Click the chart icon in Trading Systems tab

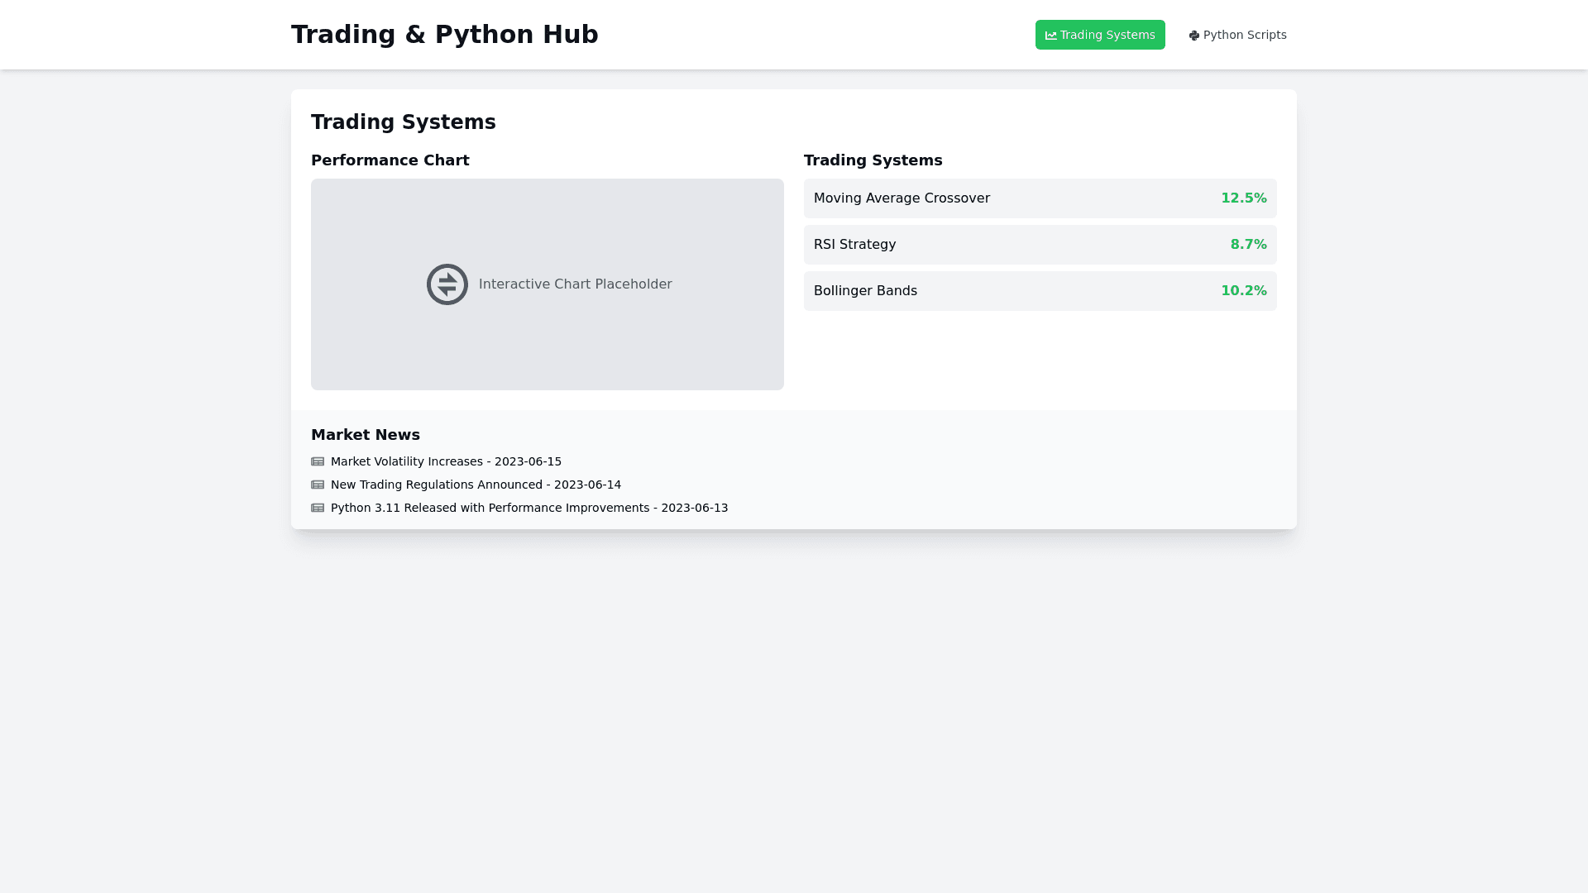click(x=1050, y=36)
